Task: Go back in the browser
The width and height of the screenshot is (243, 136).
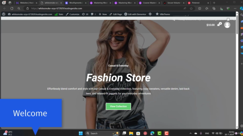Action: [5, 8]
